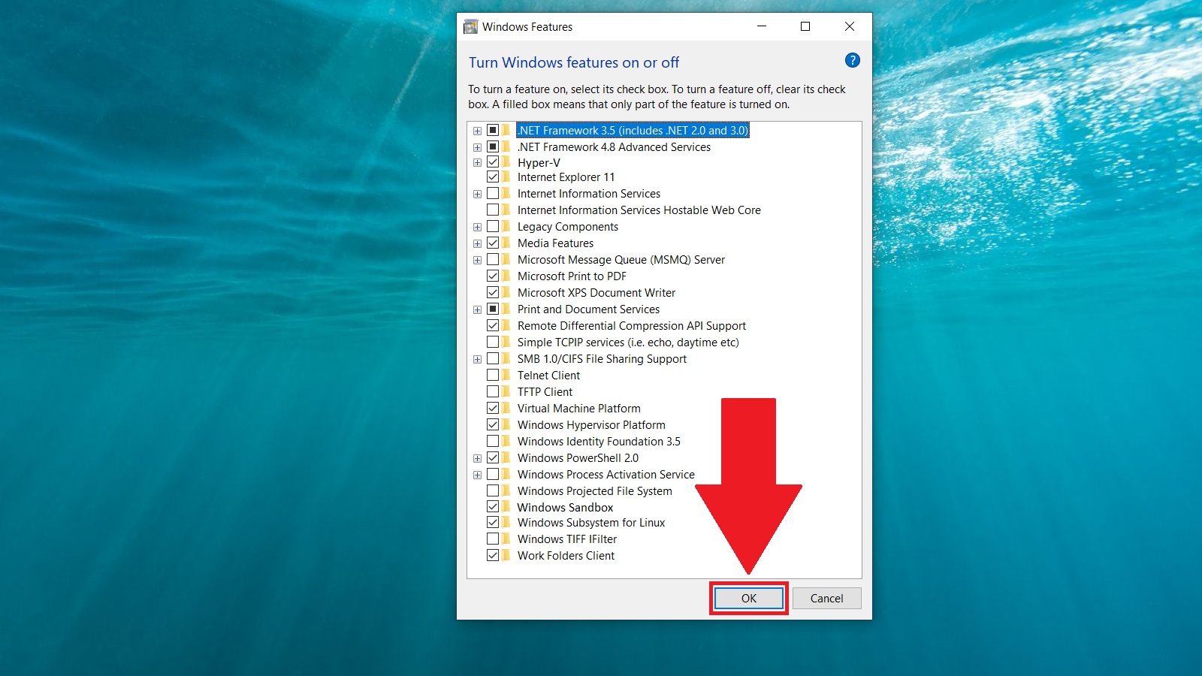Enable Microsoft Message Queue Server checkbox

coord(493,259)
